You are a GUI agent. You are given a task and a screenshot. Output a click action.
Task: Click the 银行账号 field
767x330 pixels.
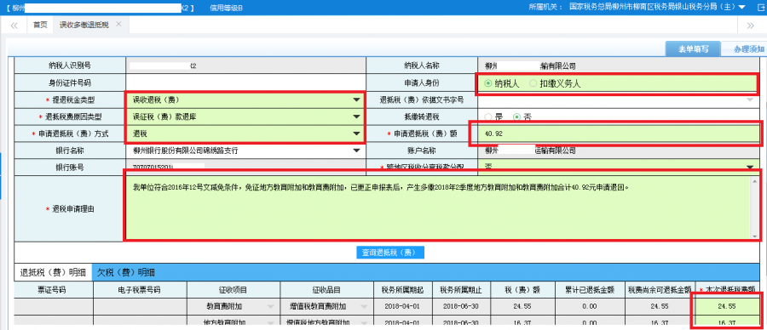pyautogui.click(x=245, y=167)
